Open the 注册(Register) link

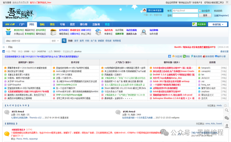pos(221,15)
